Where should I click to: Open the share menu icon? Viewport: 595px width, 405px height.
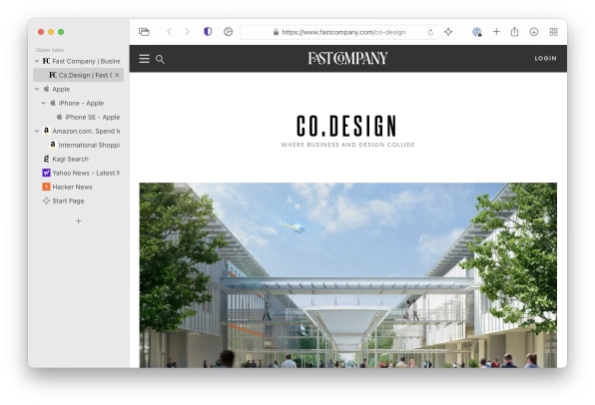click(x=514, y=32)
